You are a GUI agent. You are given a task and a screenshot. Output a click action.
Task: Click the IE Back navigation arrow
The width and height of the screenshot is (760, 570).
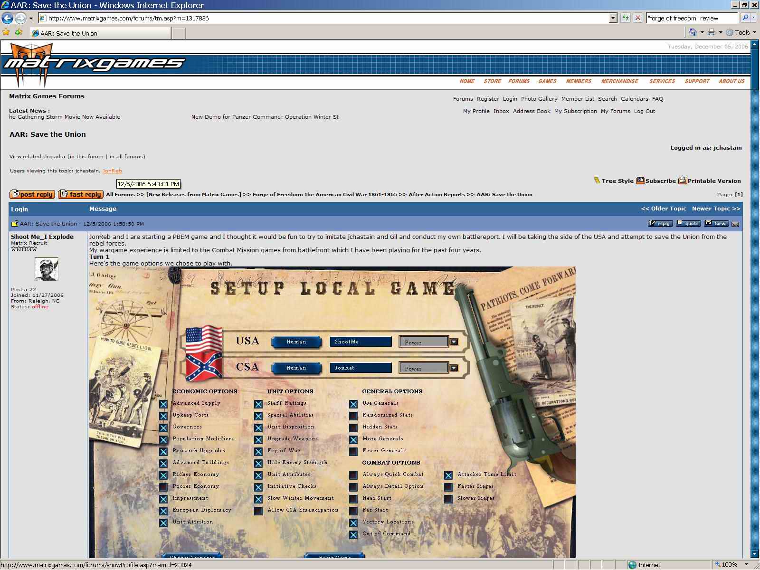[x=8, y=18]
